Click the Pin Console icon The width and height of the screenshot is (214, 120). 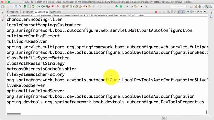pos(188,12)
